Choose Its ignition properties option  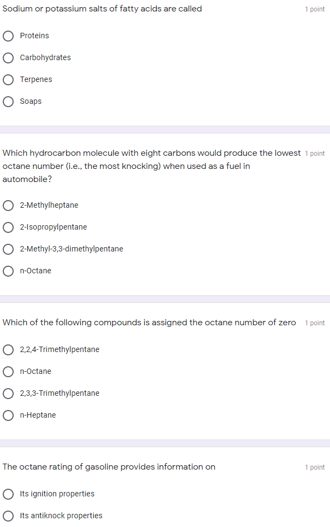point(8,494)
